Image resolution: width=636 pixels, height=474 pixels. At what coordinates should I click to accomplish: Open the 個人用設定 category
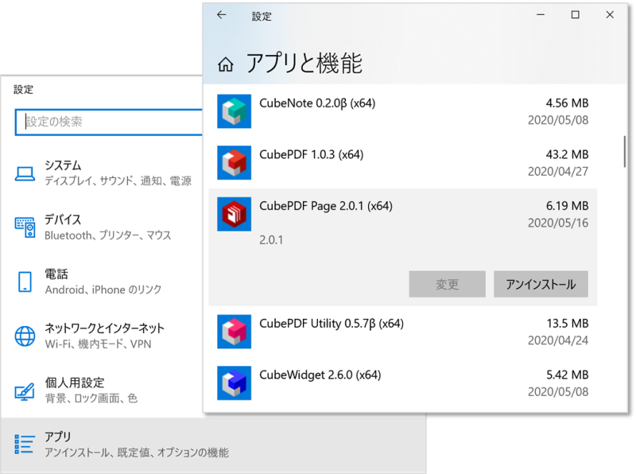tap(103, 390)
